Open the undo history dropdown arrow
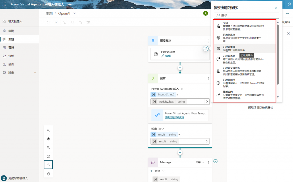The width and height of the screenshot is (293, 182). pyautogui.click(x=56, y=23)
